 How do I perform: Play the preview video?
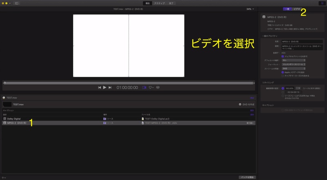tap(105, 87)
